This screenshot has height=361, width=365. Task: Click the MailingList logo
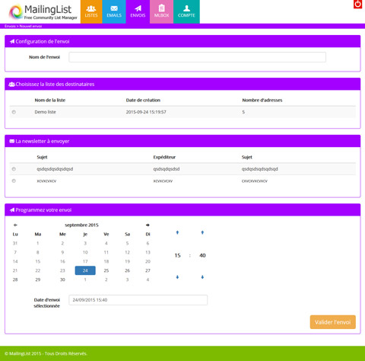(43, 12)
